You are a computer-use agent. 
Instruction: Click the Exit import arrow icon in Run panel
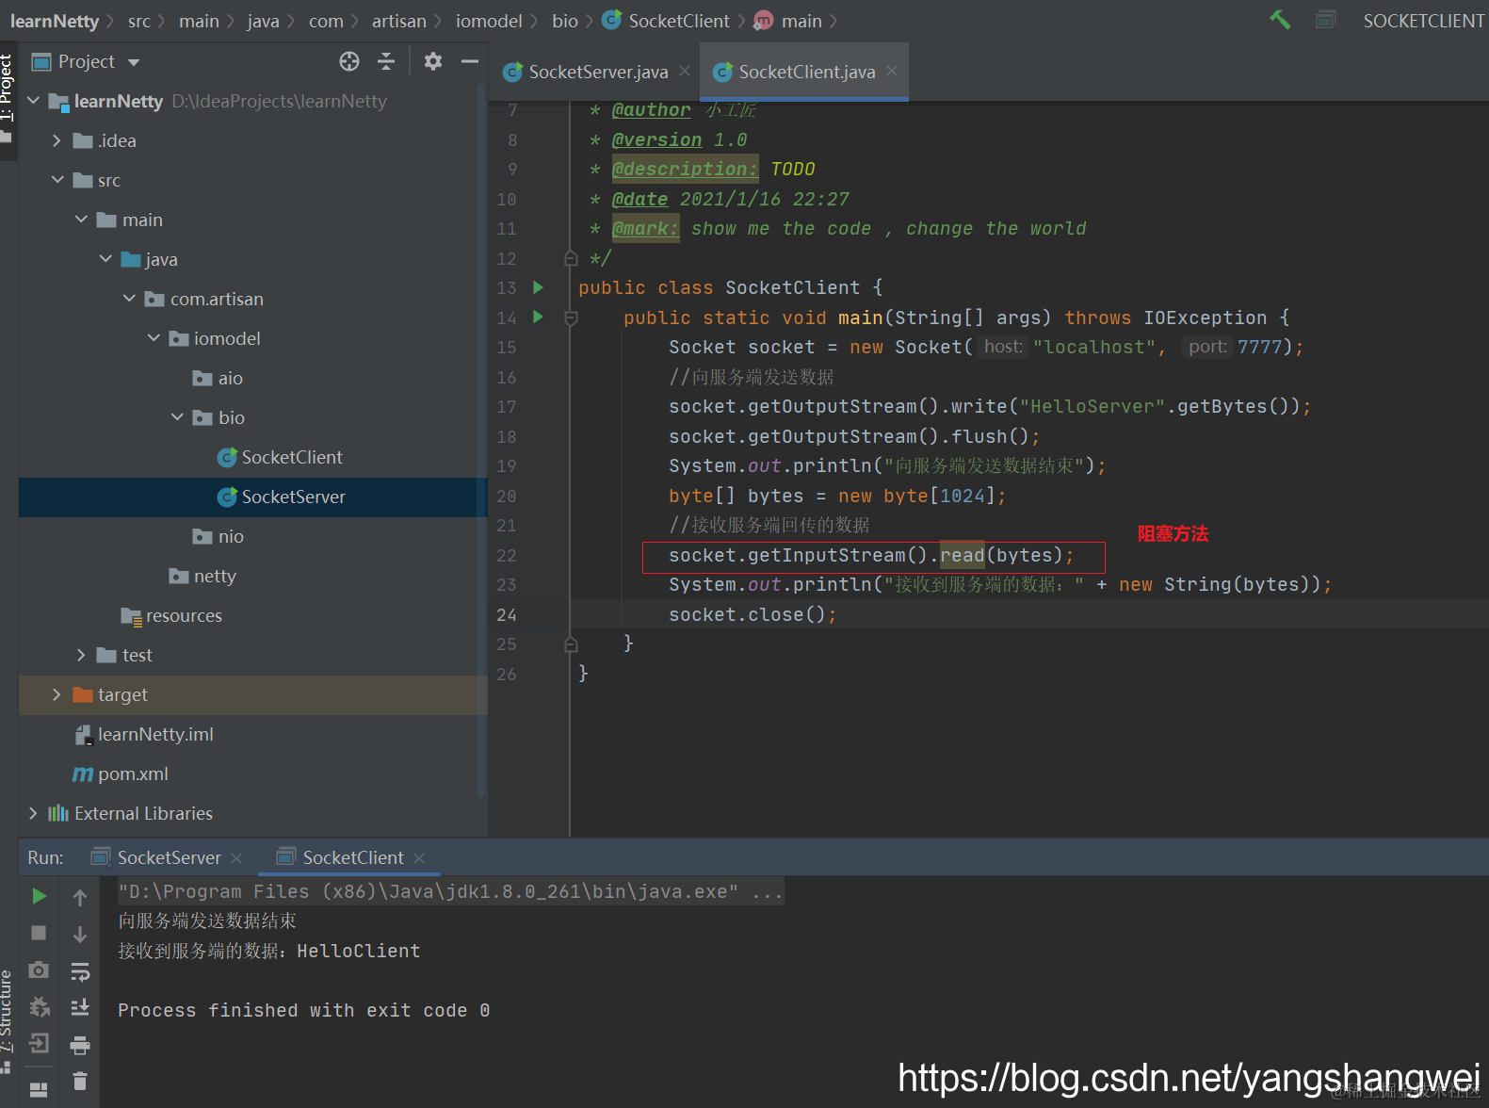[x=39, y=1043]
